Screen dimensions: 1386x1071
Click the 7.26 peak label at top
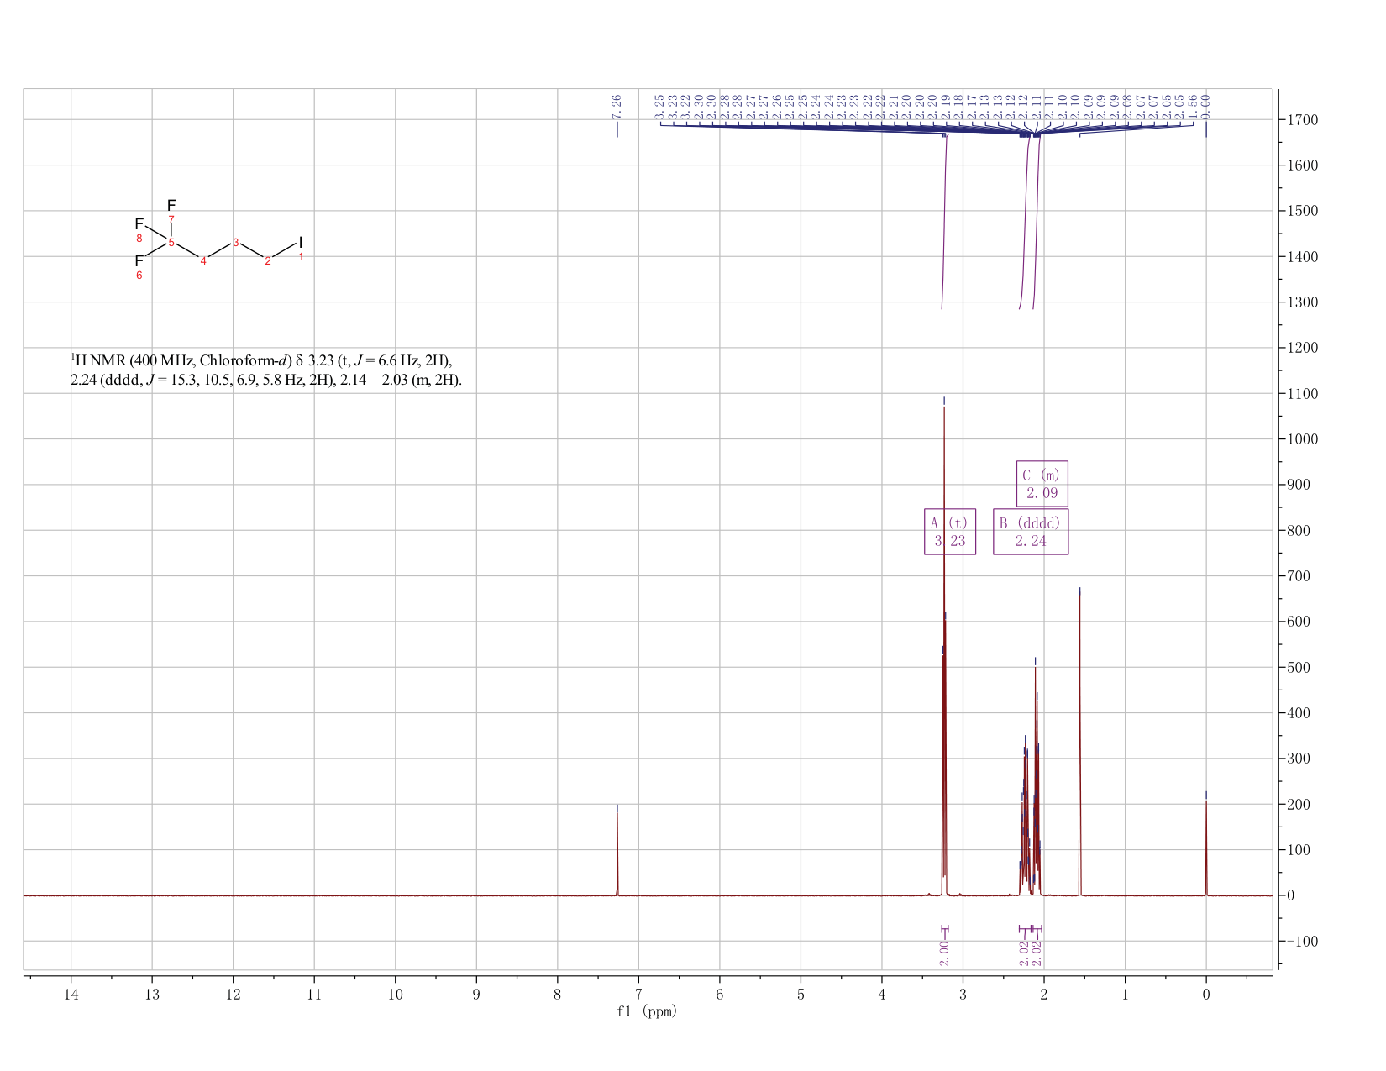617,106
